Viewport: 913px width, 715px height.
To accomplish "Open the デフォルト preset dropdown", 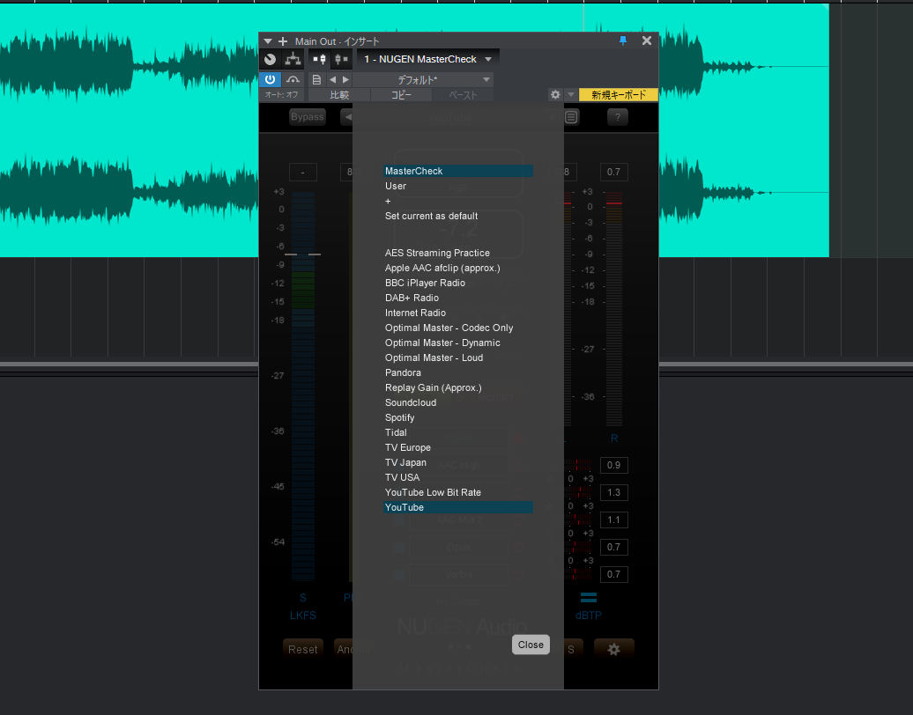I will pos(423,80).
